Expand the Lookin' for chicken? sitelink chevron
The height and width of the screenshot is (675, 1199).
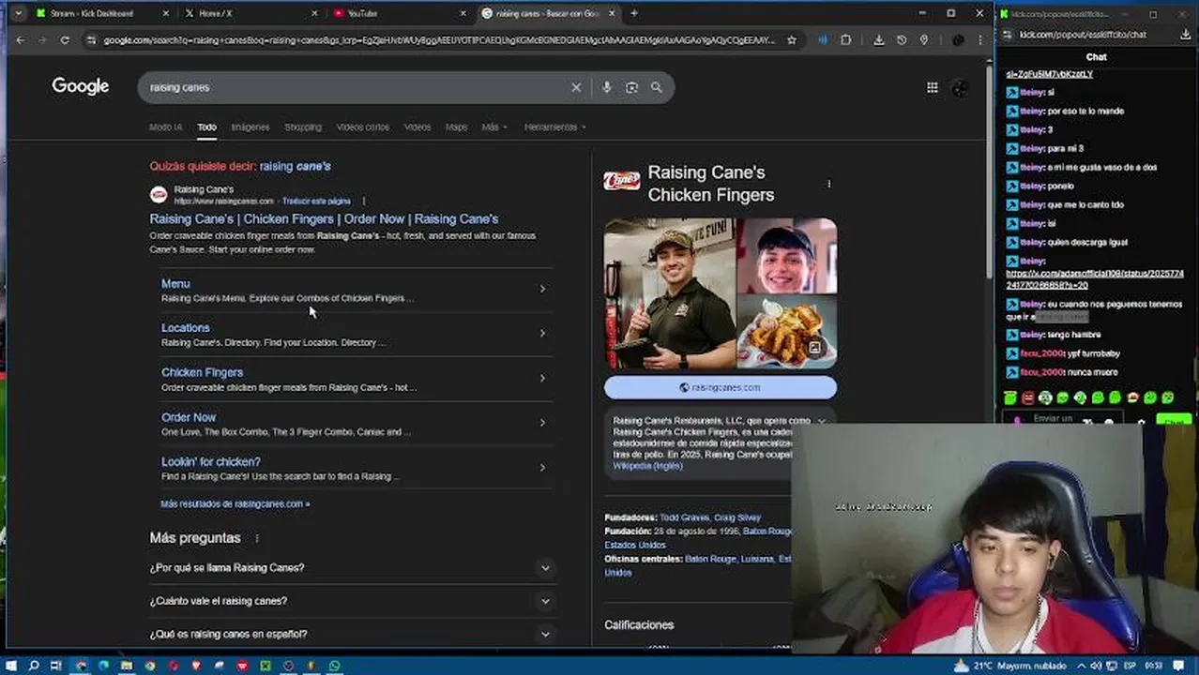542,468
